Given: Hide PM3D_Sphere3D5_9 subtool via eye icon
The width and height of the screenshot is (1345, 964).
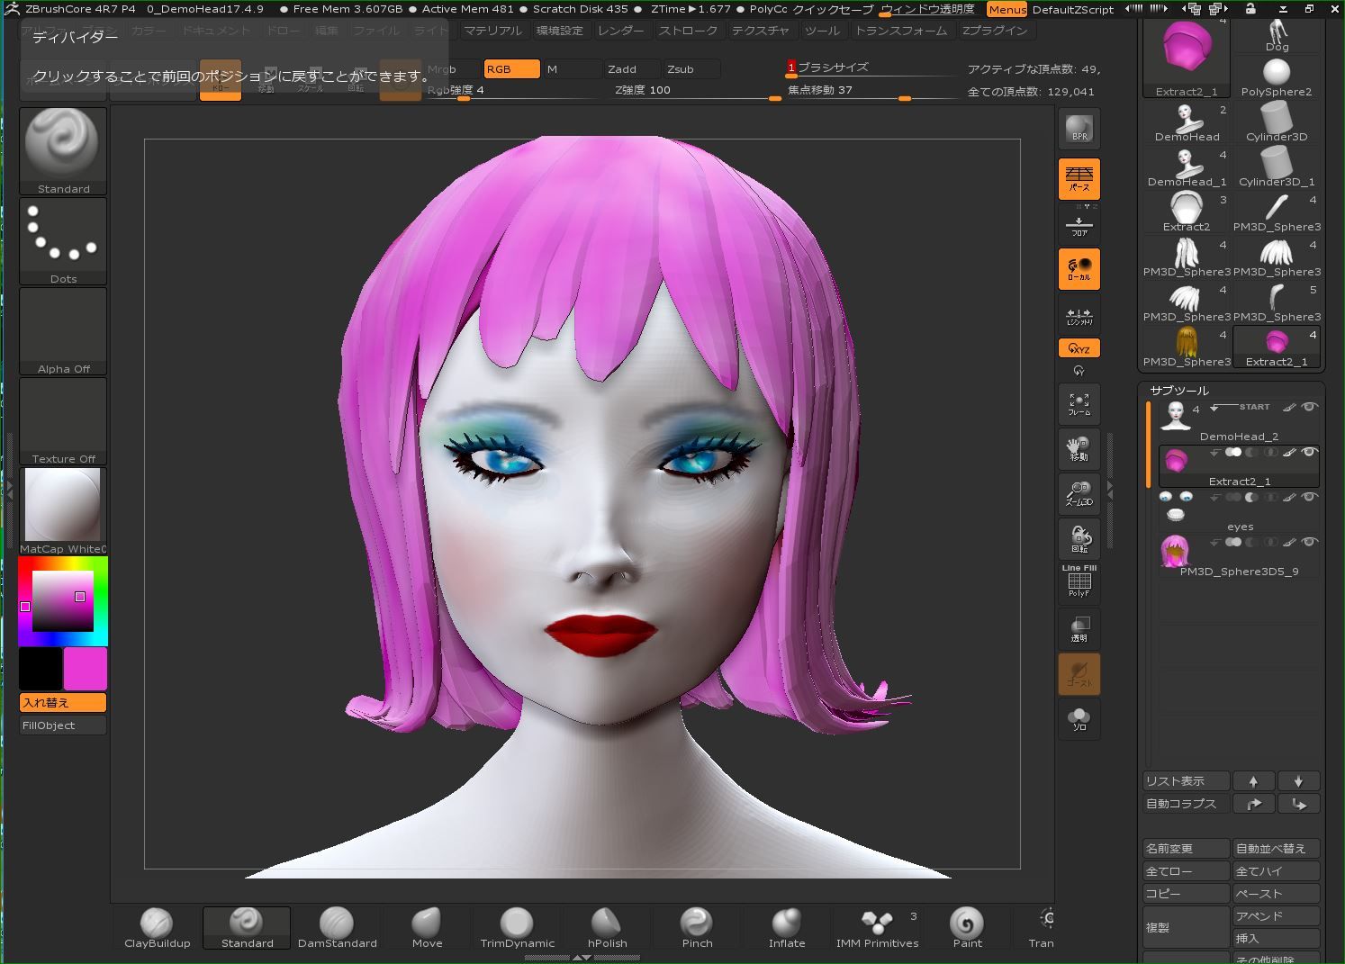Looking at the screenshot, I should point(1310,542).
